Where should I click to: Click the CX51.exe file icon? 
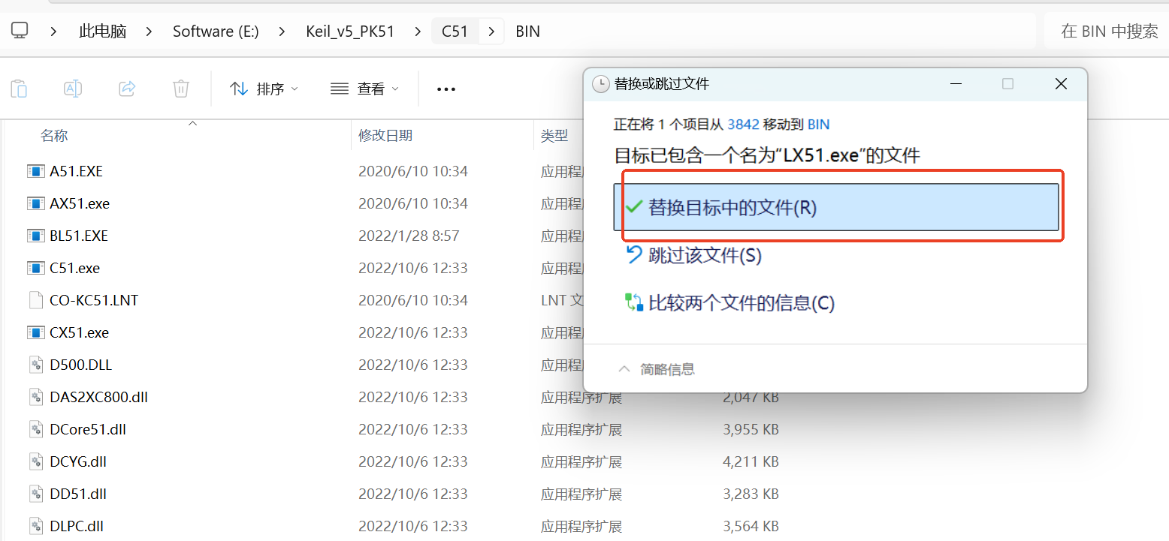click(35, 332)
